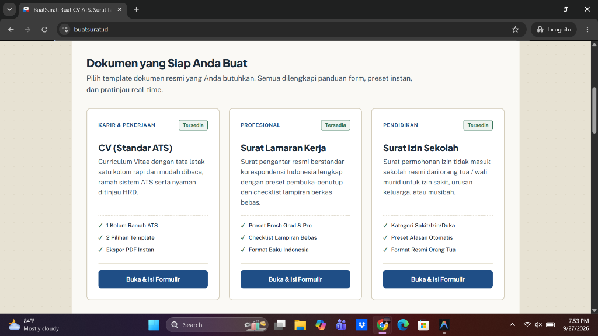Click 'Preset Fresh Grad & Pro' feature text
Image resolution: width=598 pixels, height=336 pixels.
(x=280, y=226)
